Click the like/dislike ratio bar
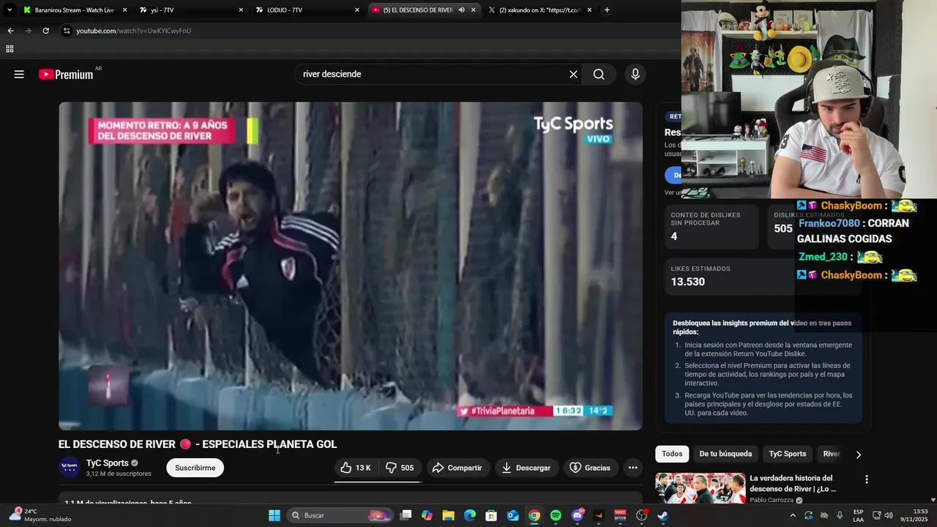 tap(378, 482)
